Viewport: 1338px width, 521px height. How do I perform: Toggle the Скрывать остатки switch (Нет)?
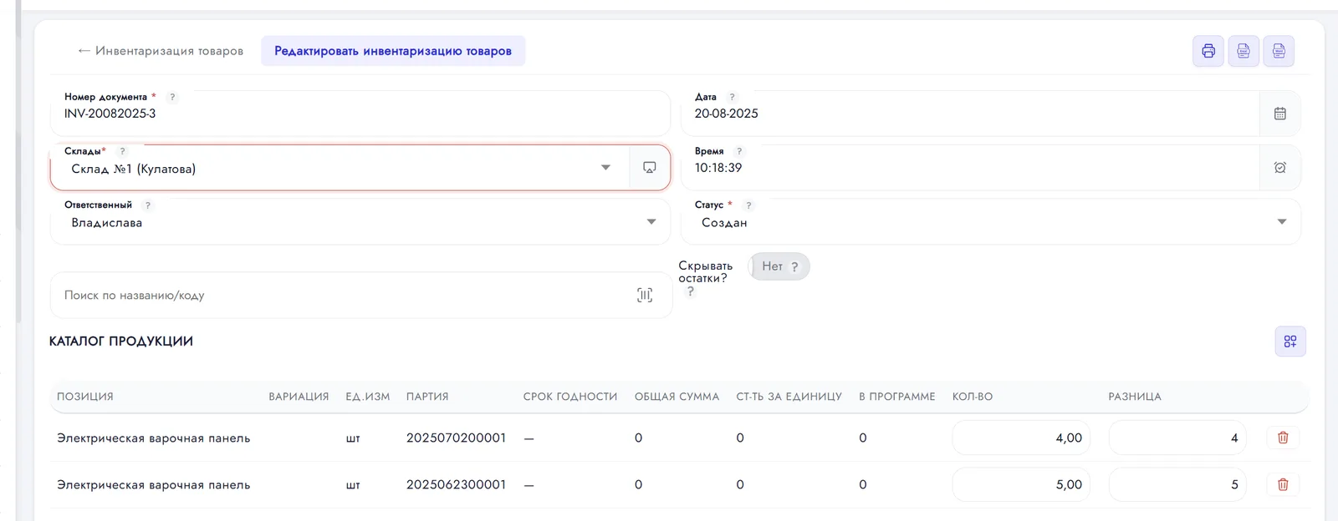[779, 266]
